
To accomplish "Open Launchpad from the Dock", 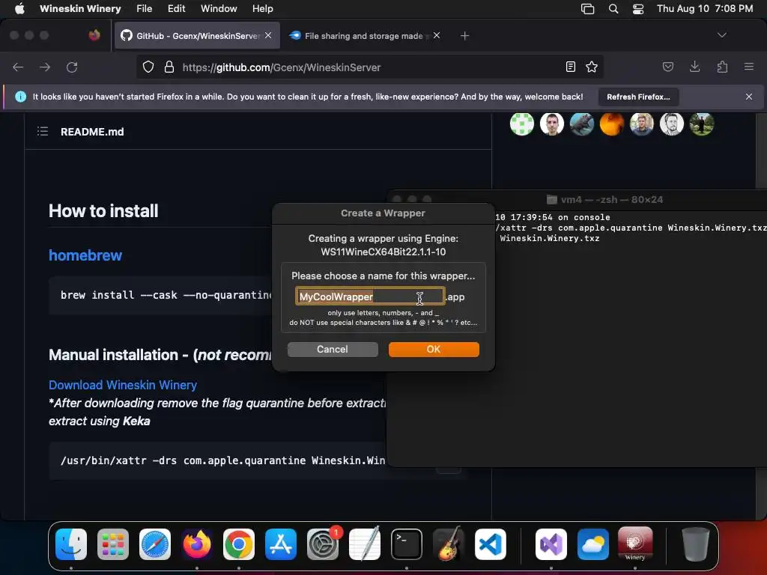I will (x=113, y=544).
